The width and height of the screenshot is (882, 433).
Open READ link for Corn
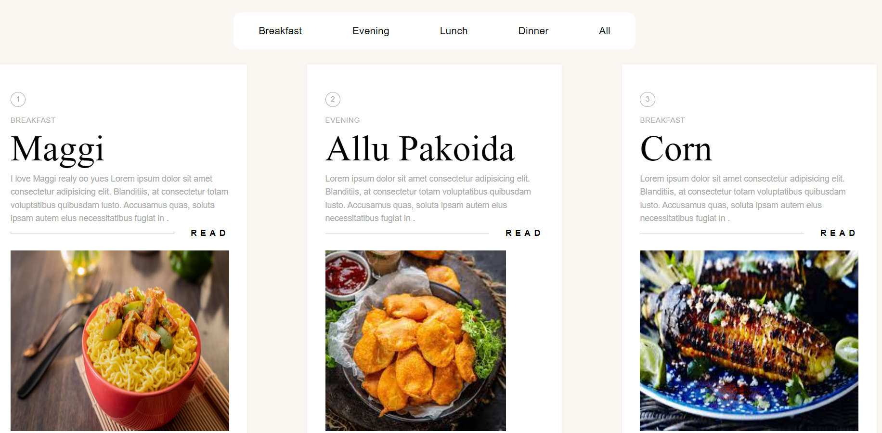click(839, 233)
